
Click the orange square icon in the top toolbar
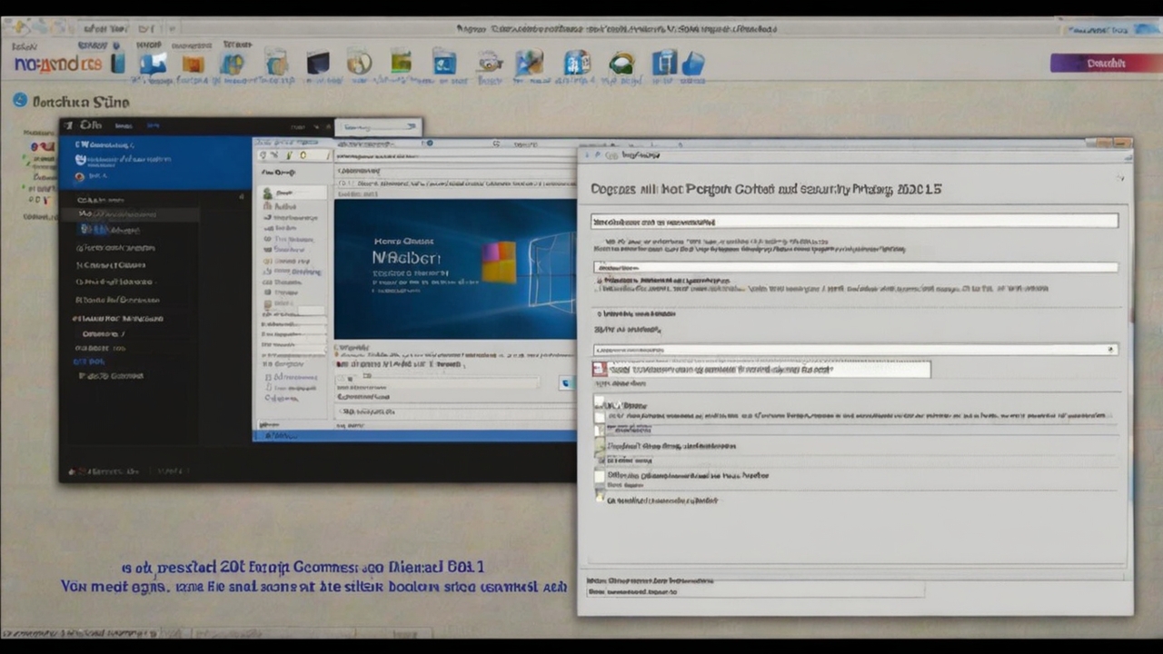[193, 64]
